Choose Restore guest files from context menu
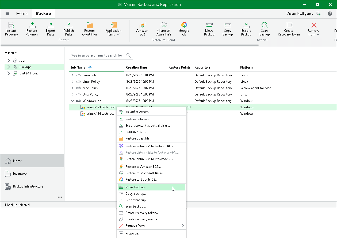This screenshot has height=239, width=337. [x=152, y=138]
